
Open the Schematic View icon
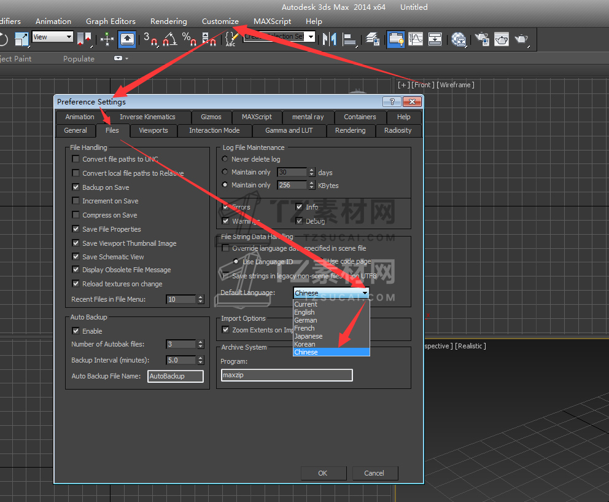435,39
